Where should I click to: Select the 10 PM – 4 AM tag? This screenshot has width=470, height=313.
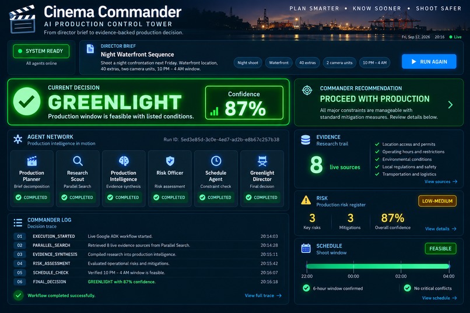click(x=375, y=62)
